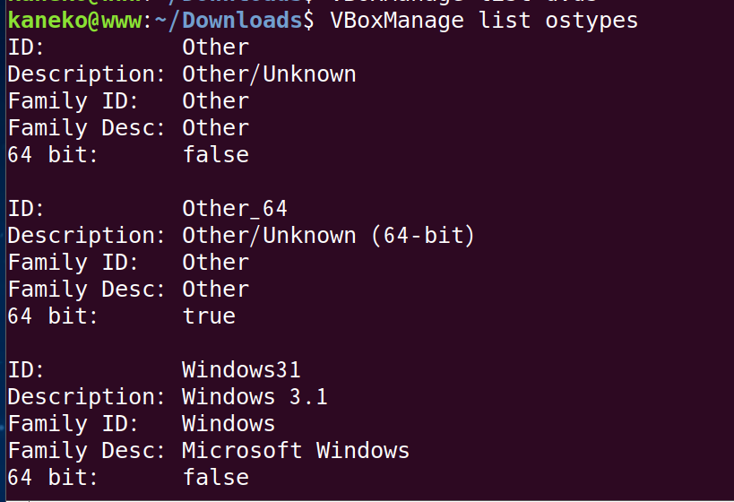Select the Windows31 ID value

[241, 370]
